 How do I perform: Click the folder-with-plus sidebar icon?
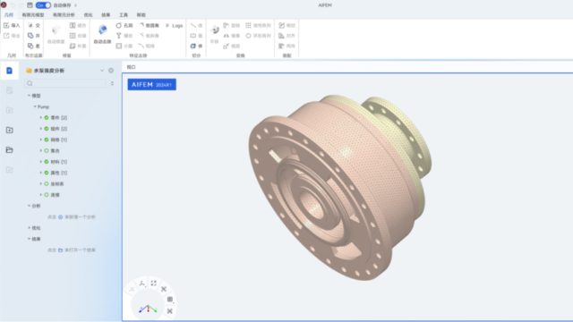pyautogui.click(x=10, y=130)
